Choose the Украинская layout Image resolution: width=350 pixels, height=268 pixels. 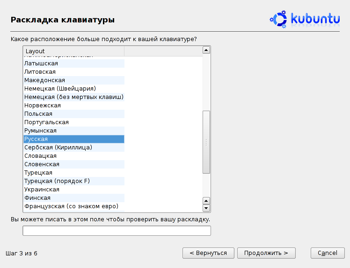point(74,190)
